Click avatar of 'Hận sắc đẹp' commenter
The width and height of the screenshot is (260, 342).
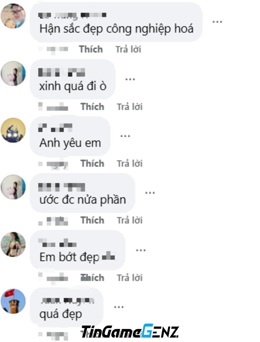click(13, 16)
